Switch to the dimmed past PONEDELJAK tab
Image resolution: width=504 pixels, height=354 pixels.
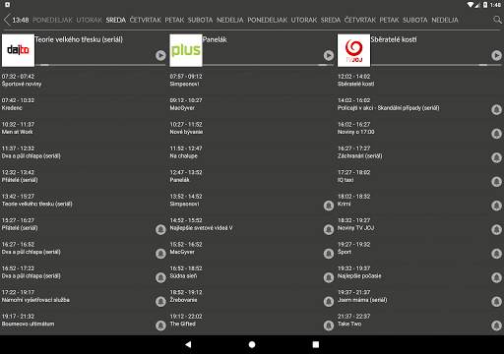(52, 20)
